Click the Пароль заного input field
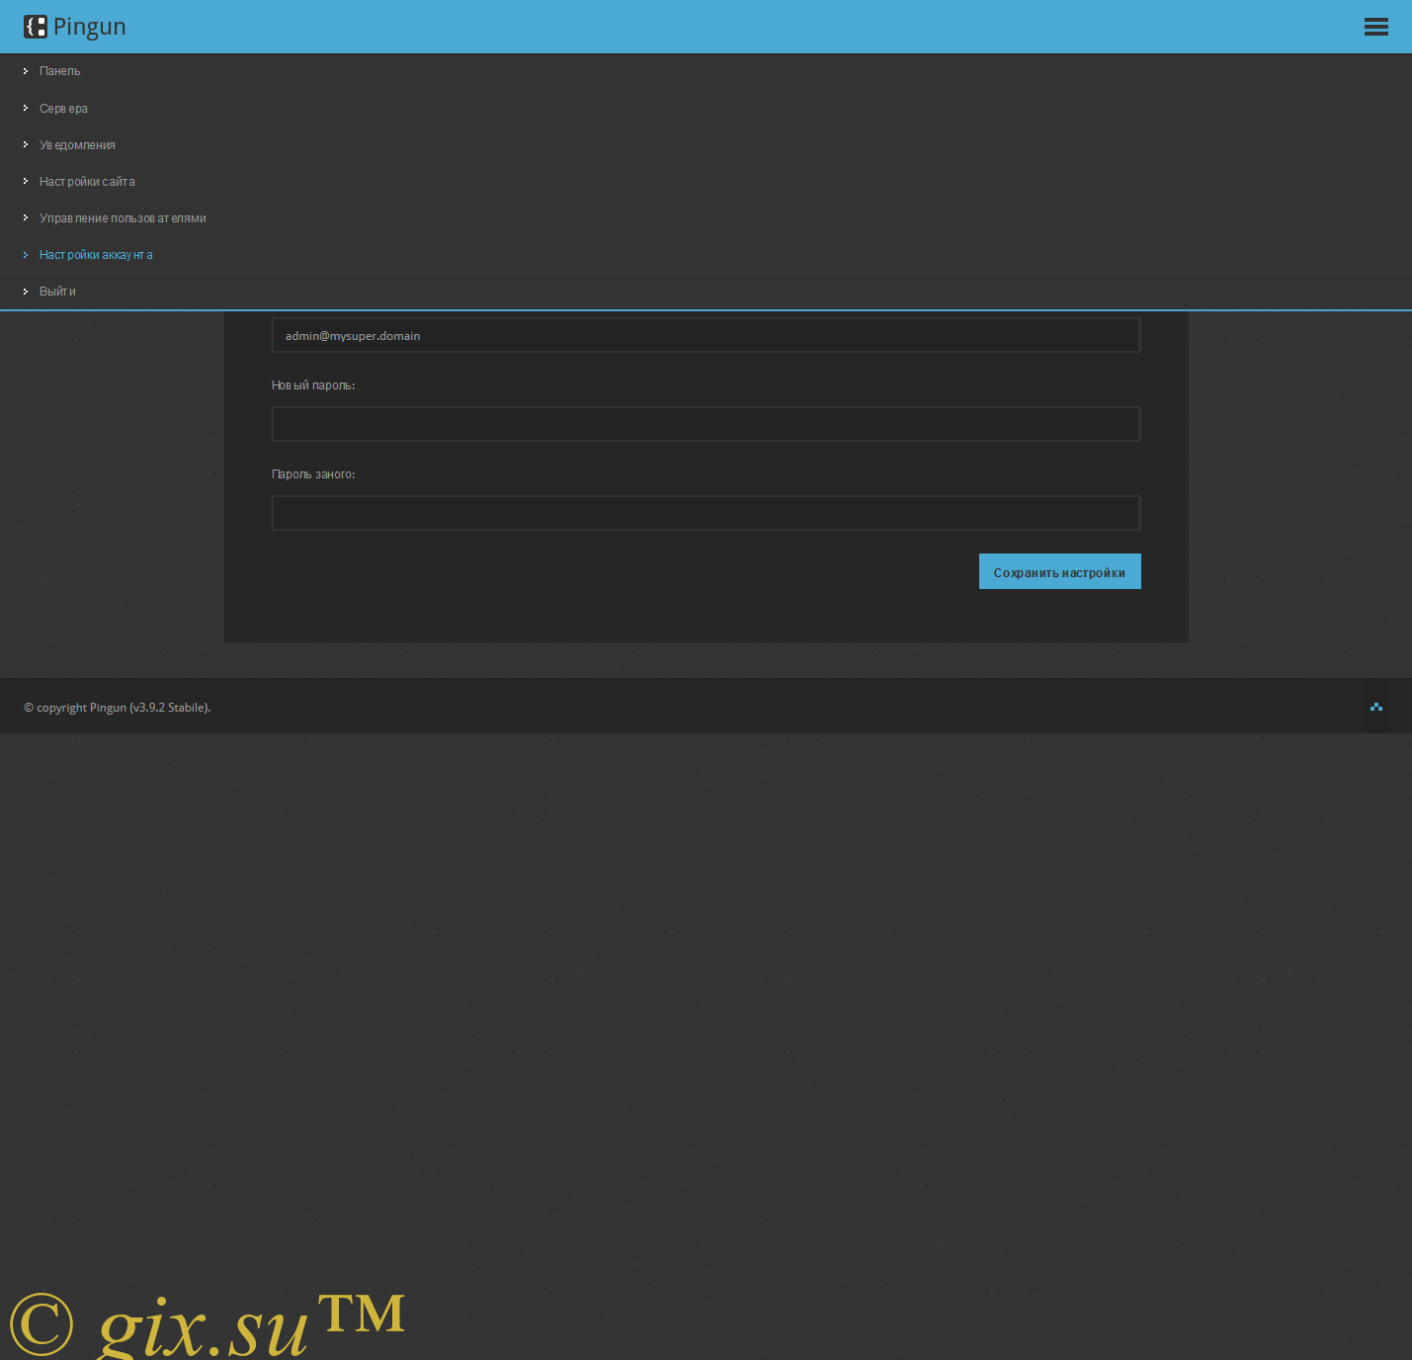Image resolution: width=1412 pixels, height=1360 pixels. pos(706,513)
